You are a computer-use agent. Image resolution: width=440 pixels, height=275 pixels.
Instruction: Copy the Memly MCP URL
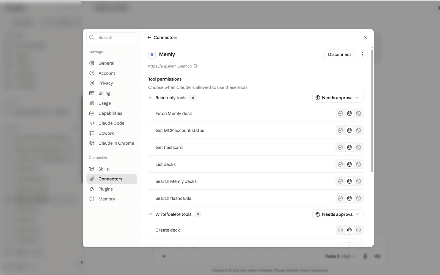[196, 66]
